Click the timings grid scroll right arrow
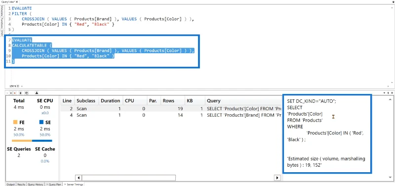 [x=277, y=178]
